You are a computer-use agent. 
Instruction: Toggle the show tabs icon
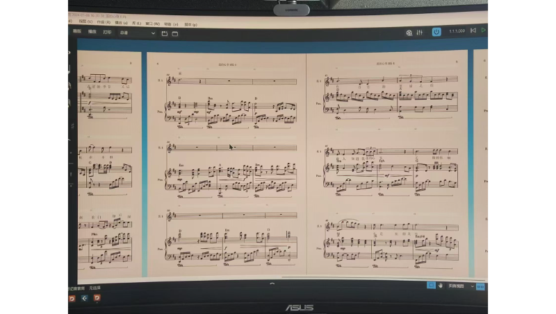pyautogui.click(x=165, y=33)
